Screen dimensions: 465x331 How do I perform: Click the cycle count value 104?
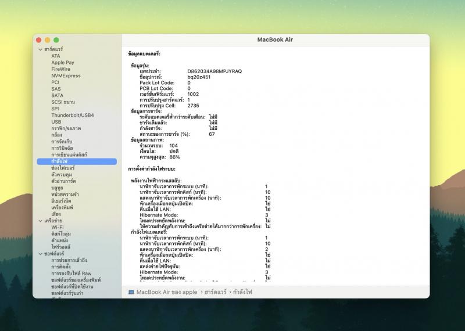point(173,146)
